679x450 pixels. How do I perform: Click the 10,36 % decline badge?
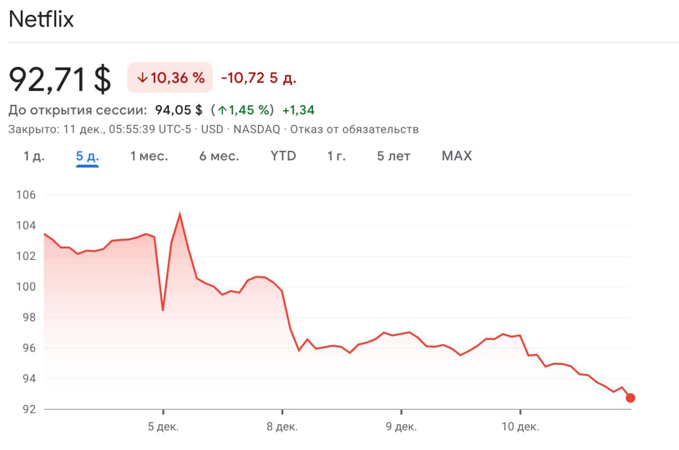point(170,78)
